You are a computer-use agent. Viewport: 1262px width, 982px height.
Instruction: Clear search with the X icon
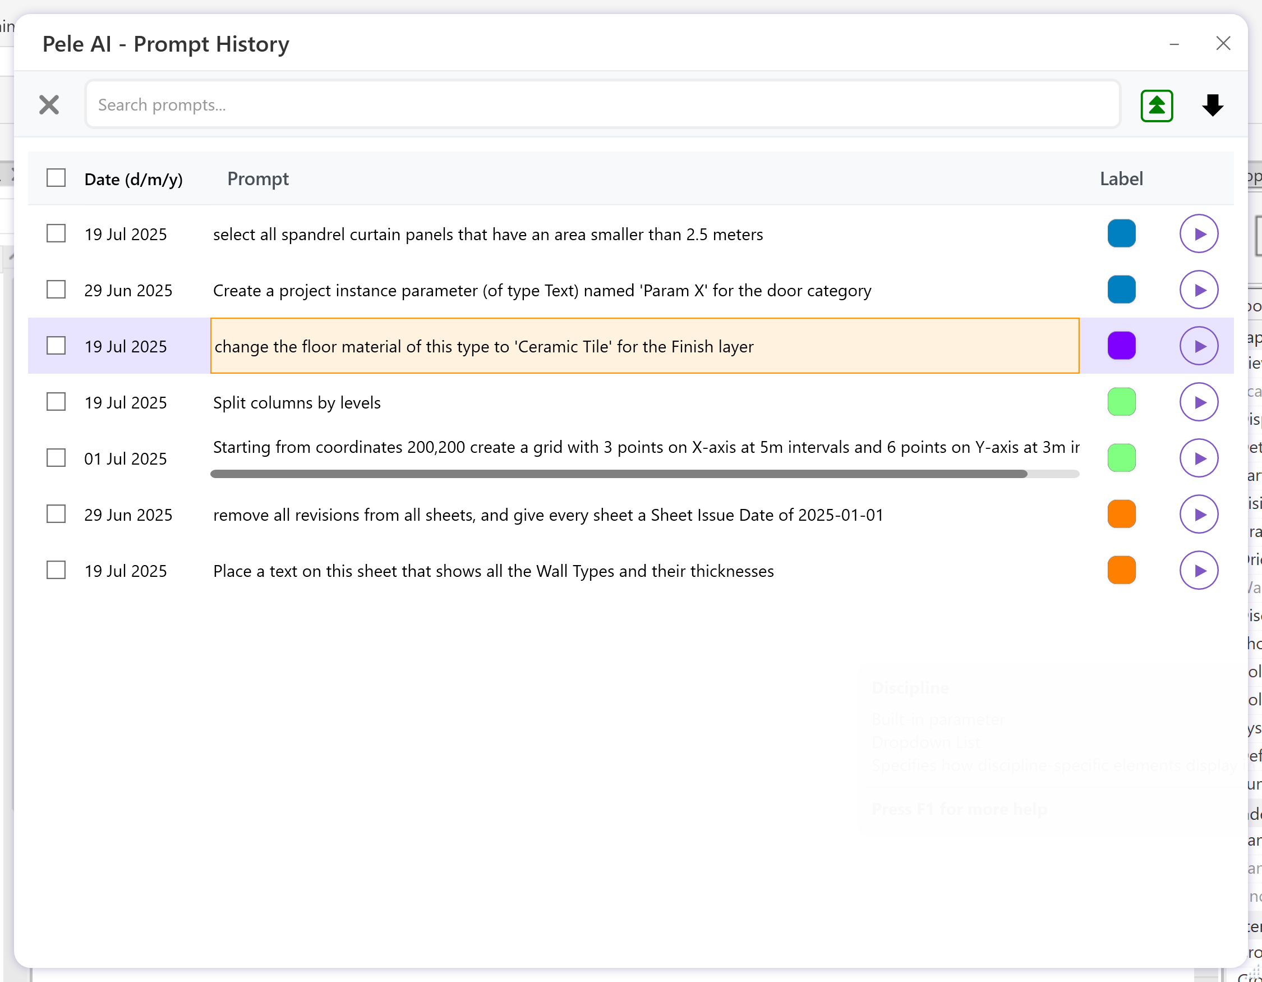pyautogui.click(x=49, y=105)
